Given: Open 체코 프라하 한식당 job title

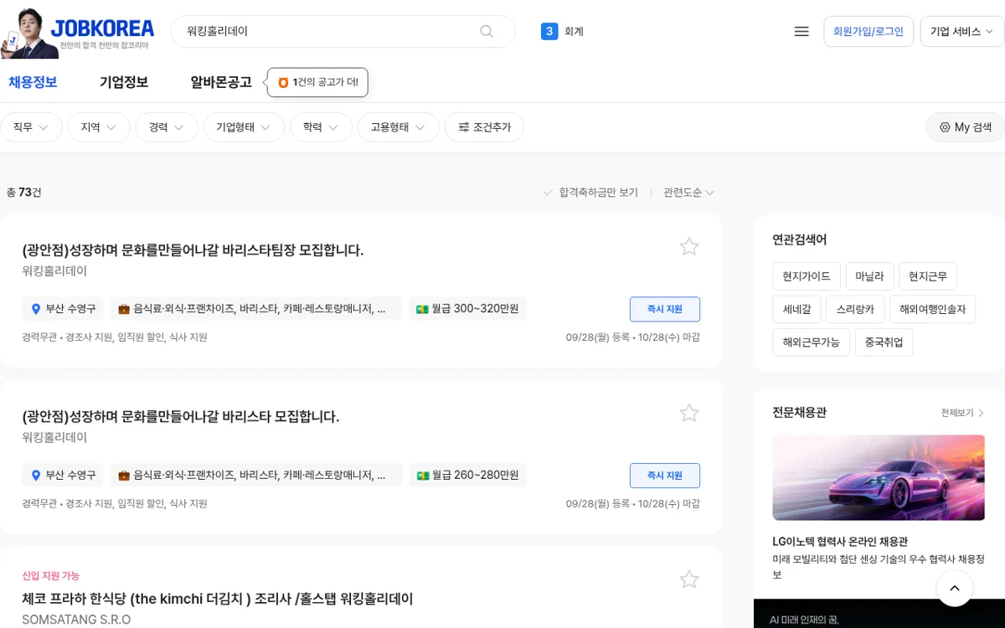Looking at the screenshot, I should tap(218, 599).
